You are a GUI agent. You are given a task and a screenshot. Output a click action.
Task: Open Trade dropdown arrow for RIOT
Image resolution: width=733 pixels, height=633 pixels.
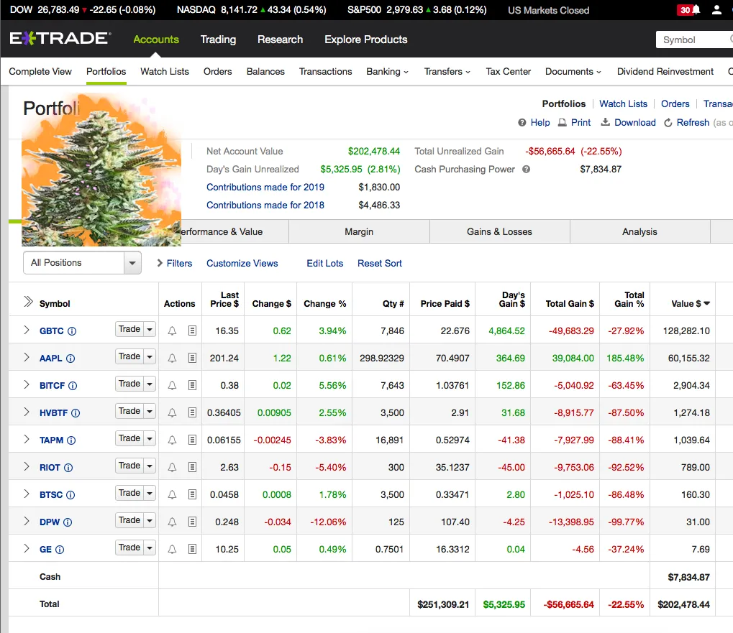pos(150,466)
